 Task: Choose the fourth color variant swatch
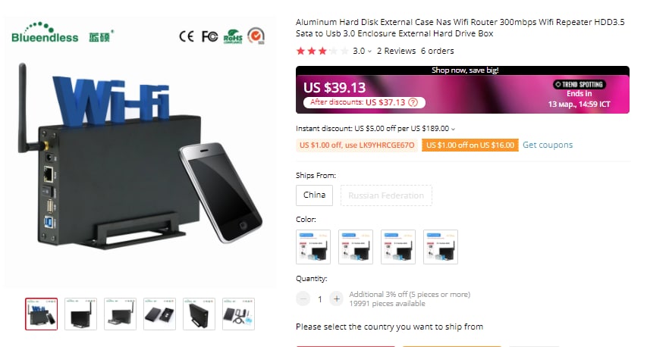coord(441,247)
